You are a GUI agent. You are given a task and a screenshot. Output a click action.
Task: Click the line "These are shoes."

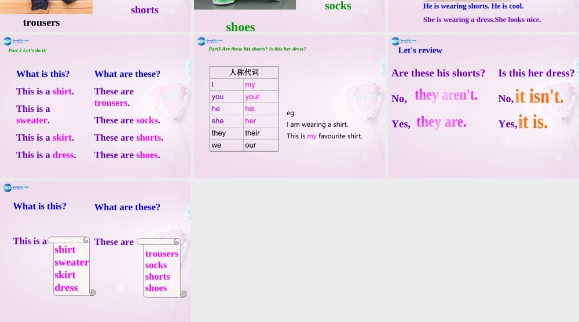[x=127, y=155]
